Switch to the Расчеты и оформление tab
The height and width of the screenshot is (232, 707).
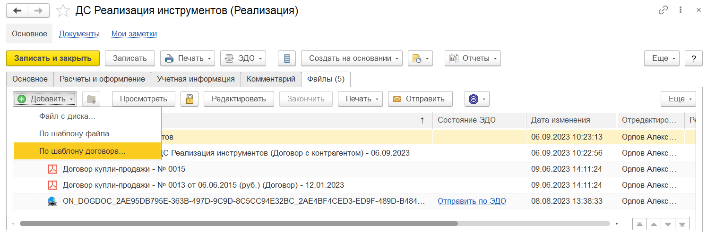click(102, 79)
